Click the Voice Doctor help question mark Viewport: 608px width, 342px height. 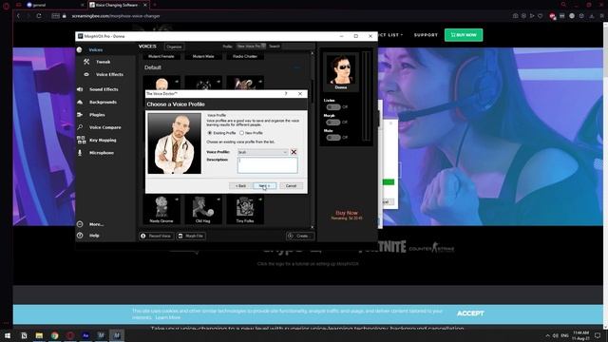(x=286, y=94)
